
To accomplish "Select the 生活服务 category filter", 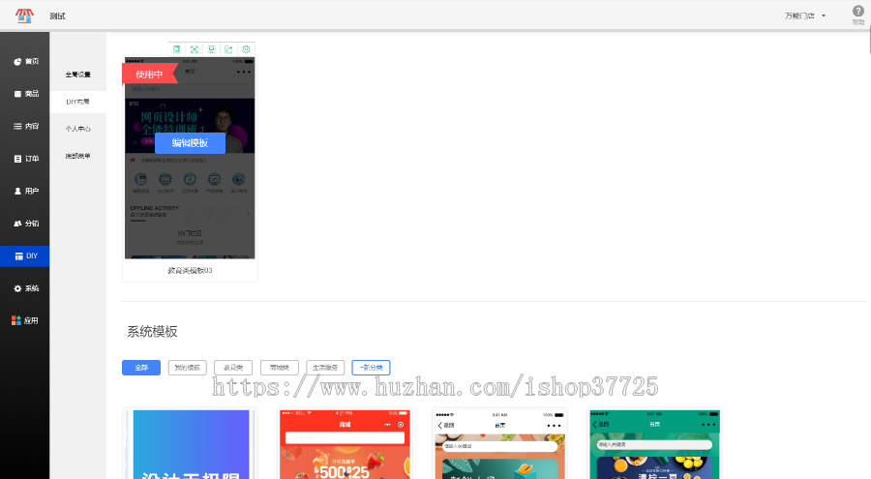I will (325, 368).
